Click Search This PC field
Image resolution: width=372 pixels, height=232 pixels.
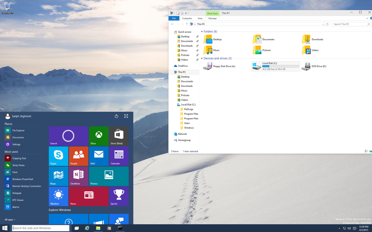352,24
